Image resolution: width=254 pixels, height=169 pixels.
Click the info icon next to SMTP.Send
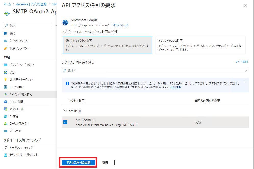pyautogui.click(x=94, y=120)
